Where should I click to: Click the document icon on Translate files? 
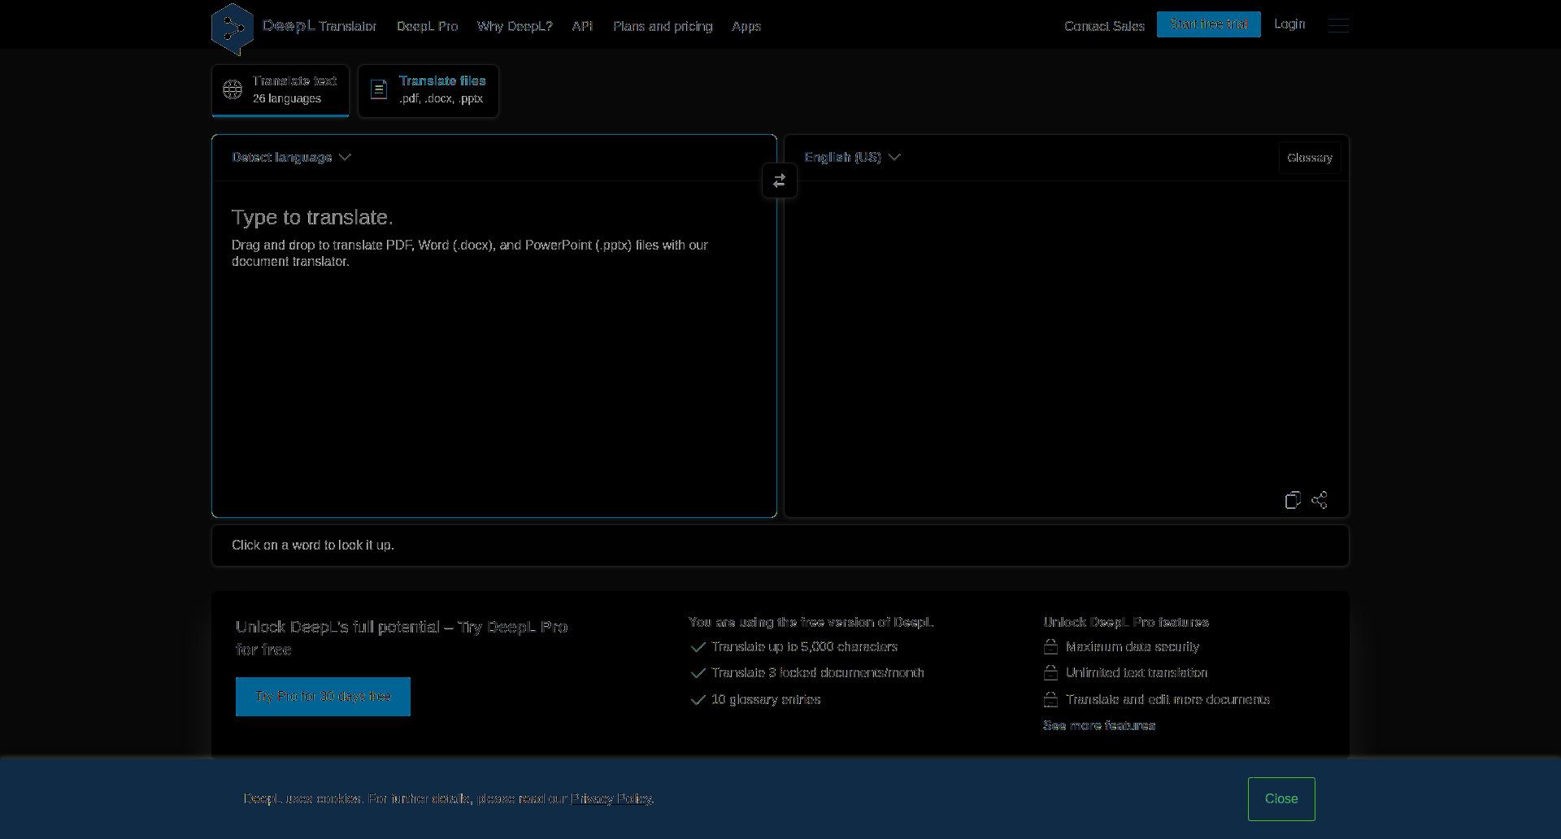coord(379,89)
